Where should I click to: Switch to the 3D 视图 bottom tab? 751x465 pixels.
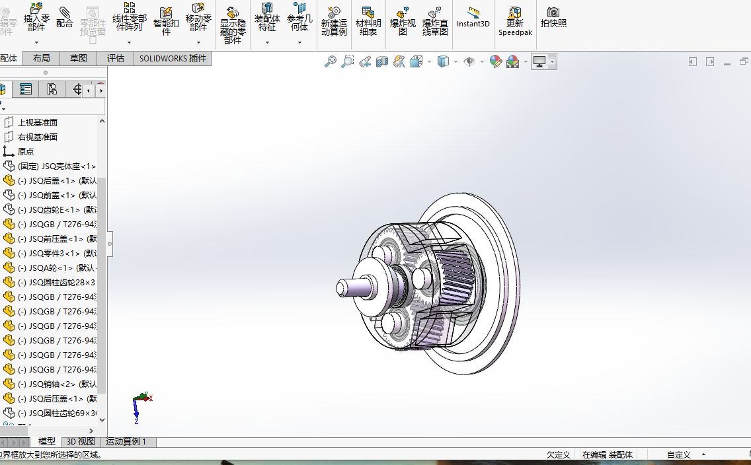tap(81, 442)
